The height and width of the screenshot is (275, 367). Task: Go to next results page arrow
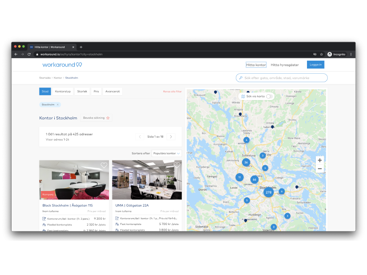tap(171, 137)
